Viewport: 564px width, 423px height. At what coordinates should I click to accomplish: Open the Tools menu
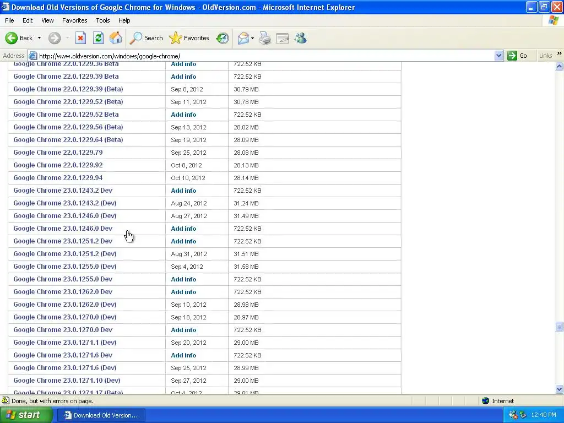pyautogui.click(x=103, y=20)
